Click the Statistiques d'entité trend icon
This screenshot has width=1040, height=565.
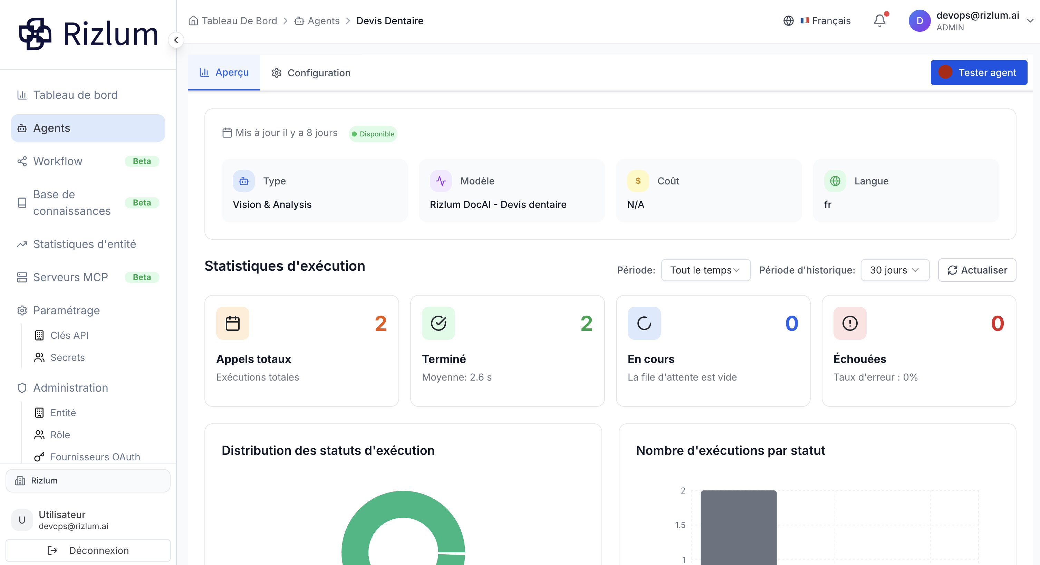(22, 244)
